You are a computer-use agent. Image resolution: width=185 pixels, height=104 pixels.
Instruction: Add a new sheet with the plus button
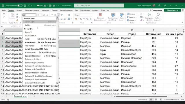tap(34, 96)
